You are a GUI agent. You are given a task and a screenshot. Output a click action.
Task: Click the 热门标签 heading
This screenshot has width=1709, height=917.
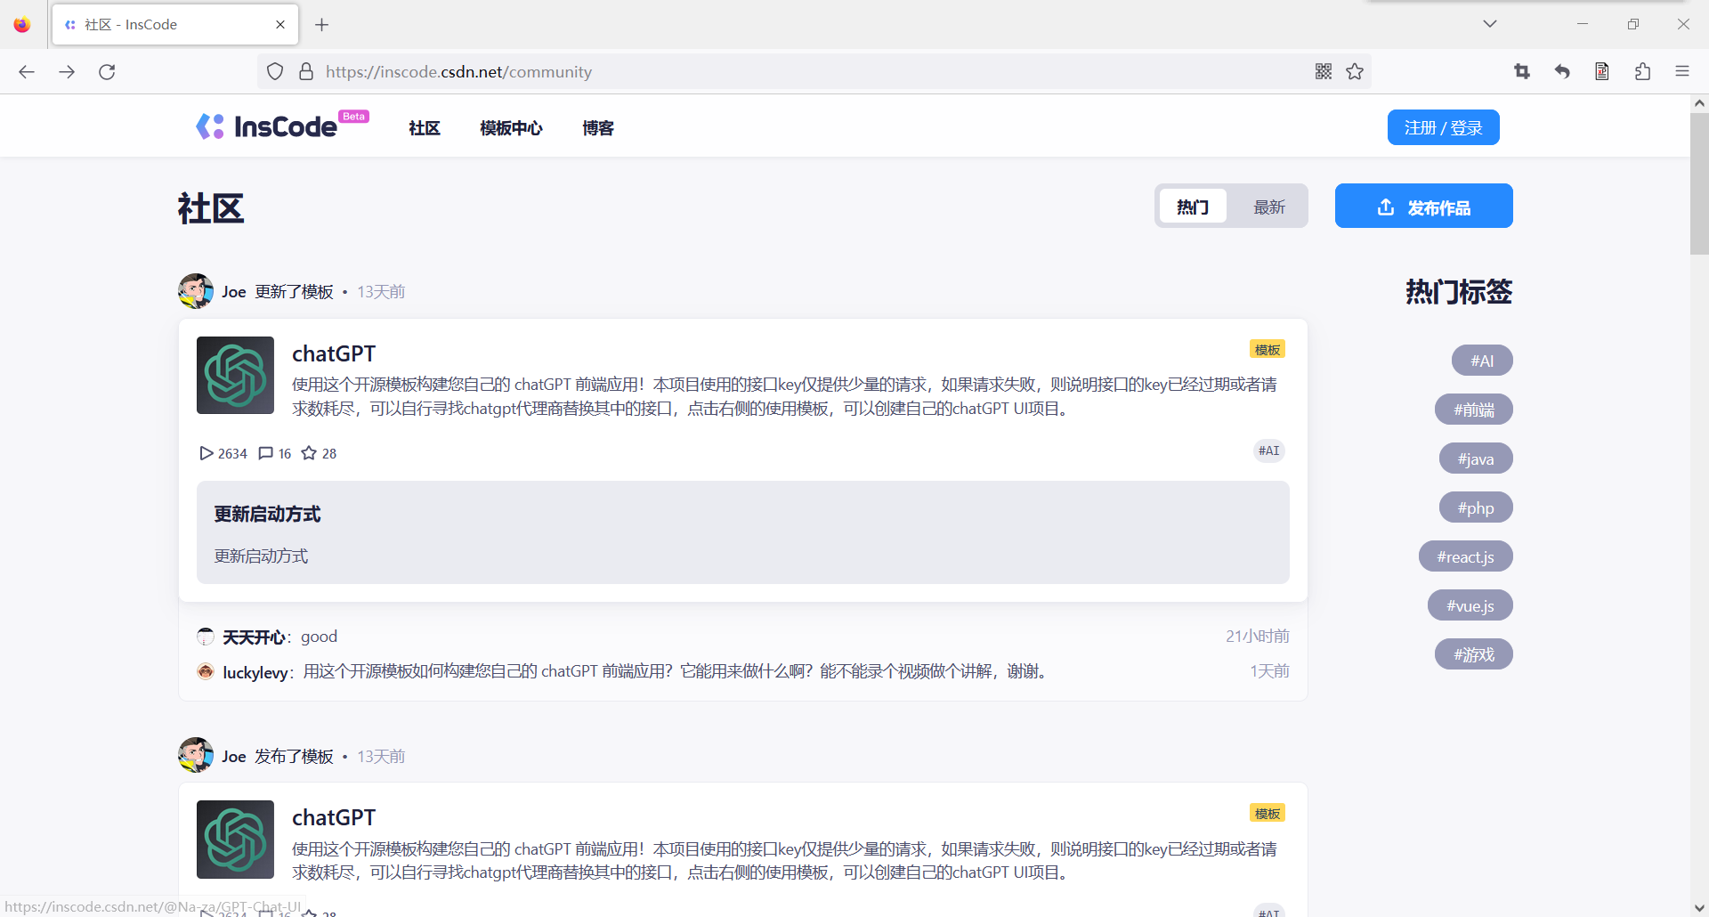(1459, 292)
